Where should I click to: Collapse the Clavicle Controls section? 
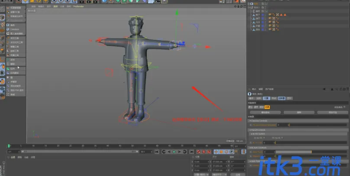tap(250, 121)
